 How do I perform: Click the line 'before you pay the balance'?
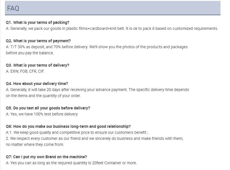tap(30, 53)
